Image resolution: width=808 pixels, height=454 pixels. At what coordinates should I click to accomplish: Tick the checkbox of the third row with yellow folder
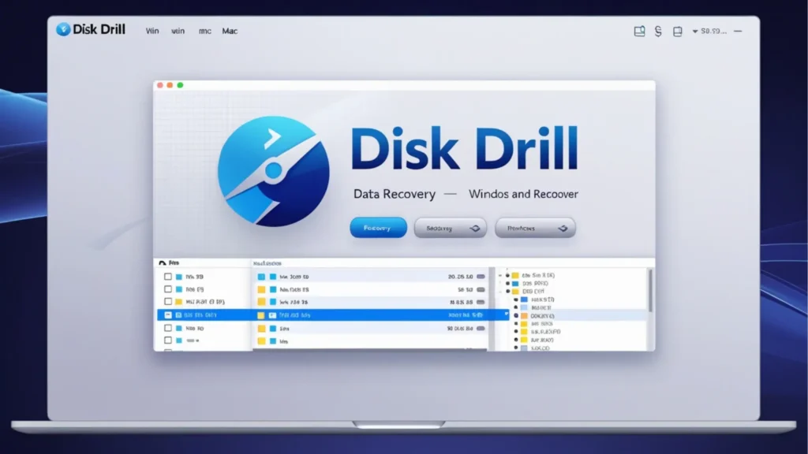pyautogui.click(x=168, y=301)
